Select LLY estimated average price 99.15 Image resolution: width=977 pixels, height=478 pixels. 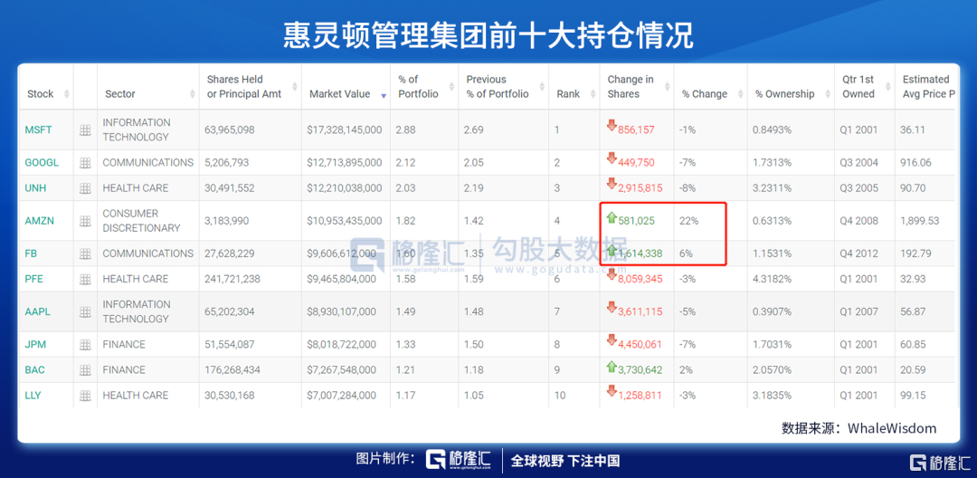pyautogui.click(x=913, y=396)
